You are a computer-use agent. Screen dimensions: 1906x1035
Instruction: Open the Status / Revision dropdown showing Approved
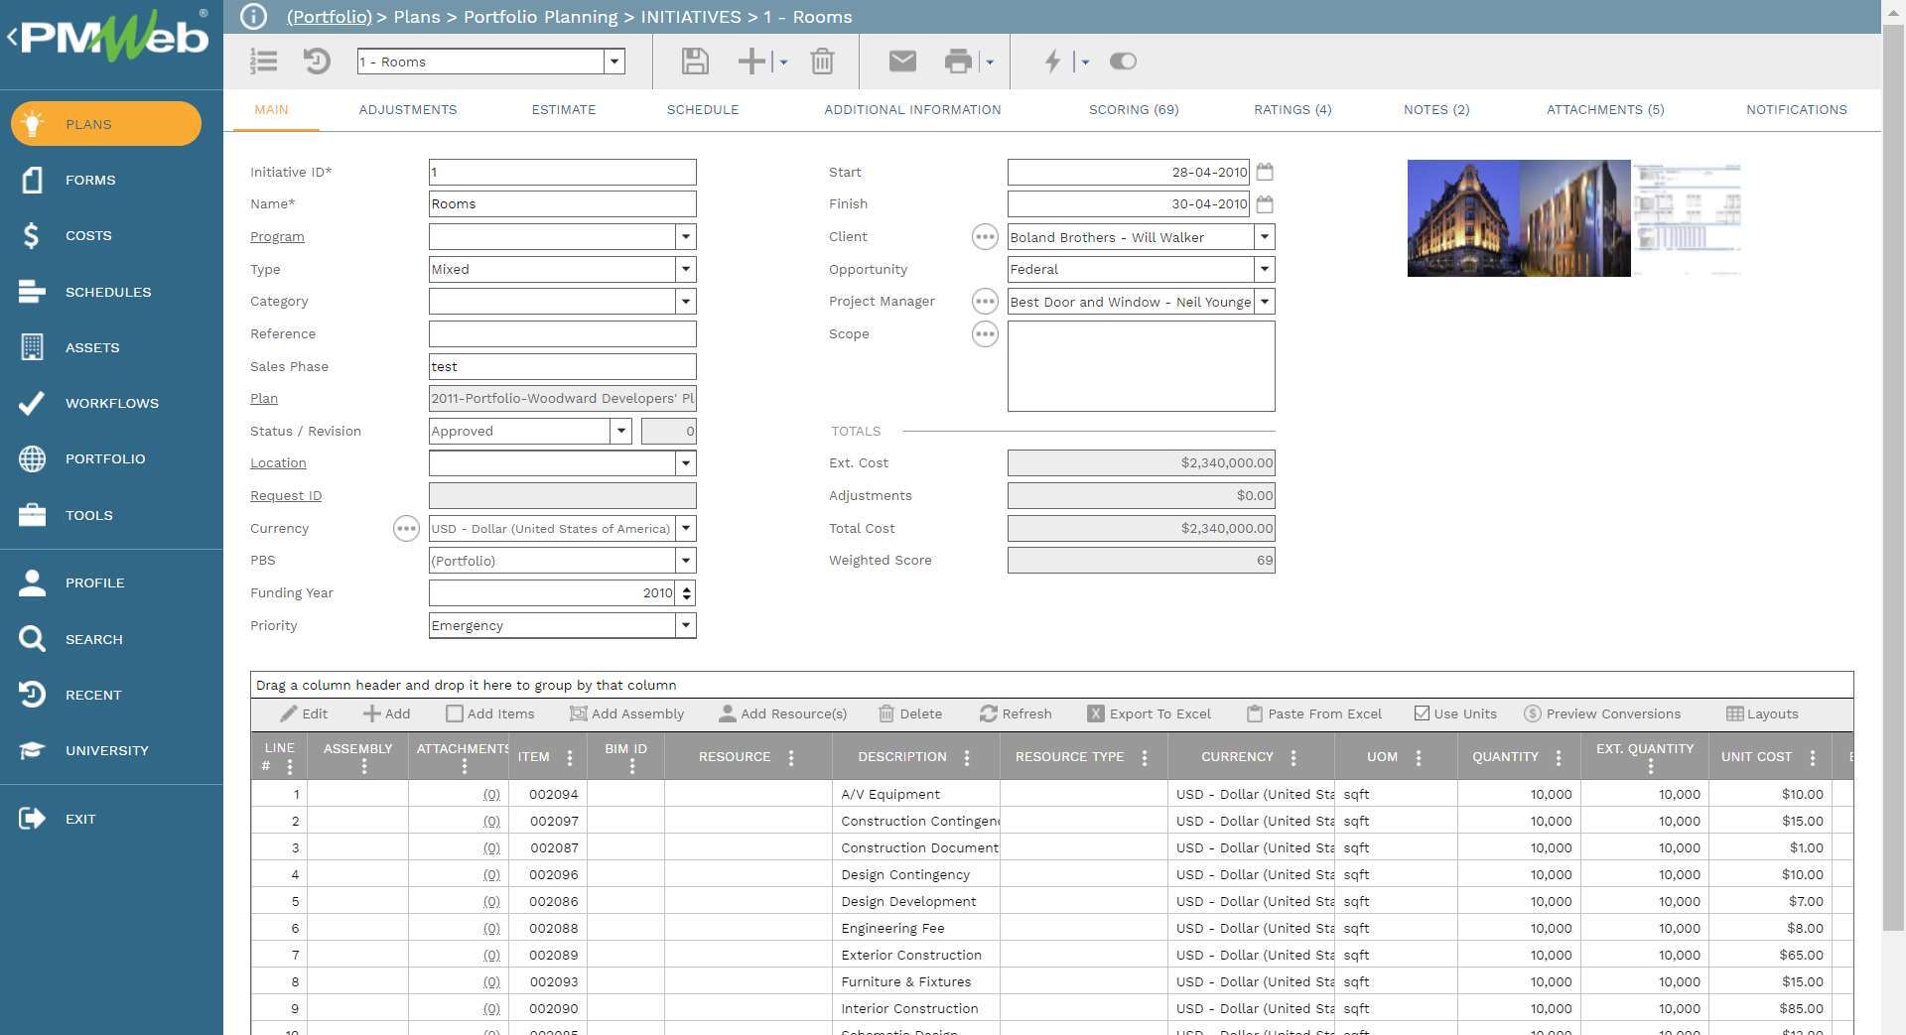coord(621,431)
